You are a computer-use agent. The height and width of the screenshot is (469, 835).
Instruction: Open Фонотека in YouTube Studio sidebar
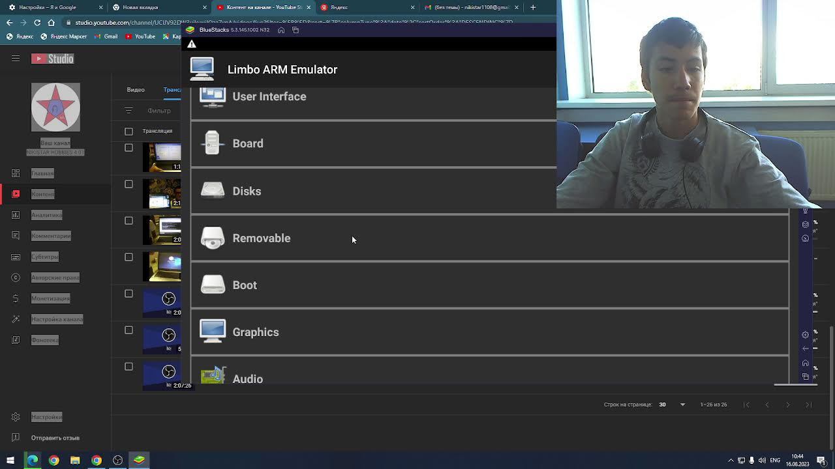[x=55, y=340]
